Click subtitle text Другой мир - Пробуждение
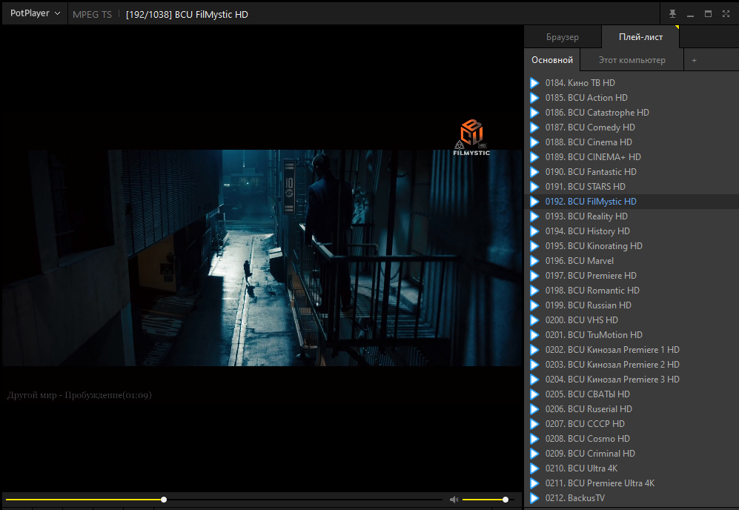Viewport: 739px width, 510px height. coord(79,395)
